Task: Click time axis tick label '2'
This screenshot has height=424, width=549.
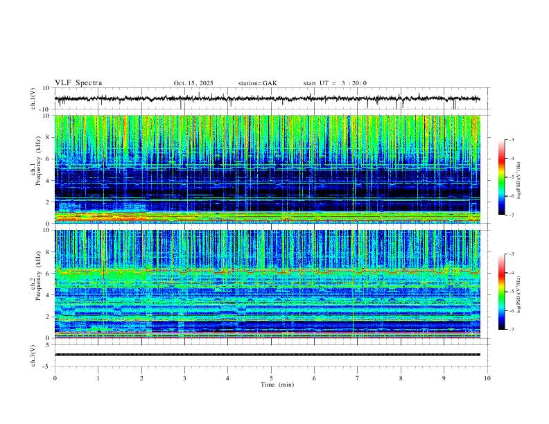Action: 141,378
